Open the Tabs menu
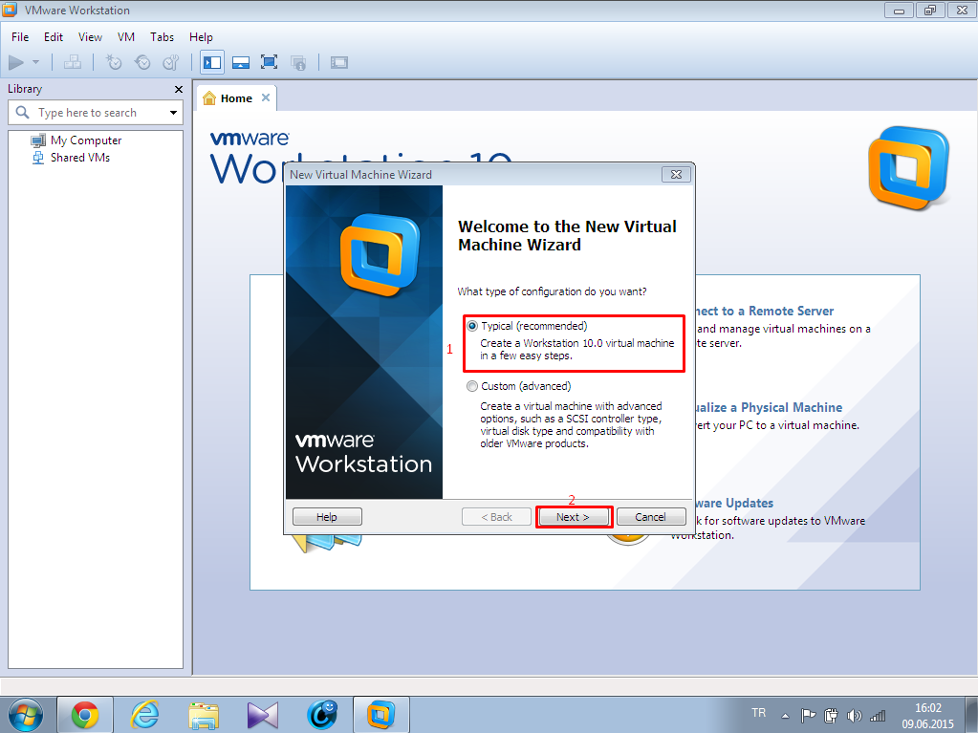This screenshot has width=978, height=733. pyautogui.click(x=162, y=36)
